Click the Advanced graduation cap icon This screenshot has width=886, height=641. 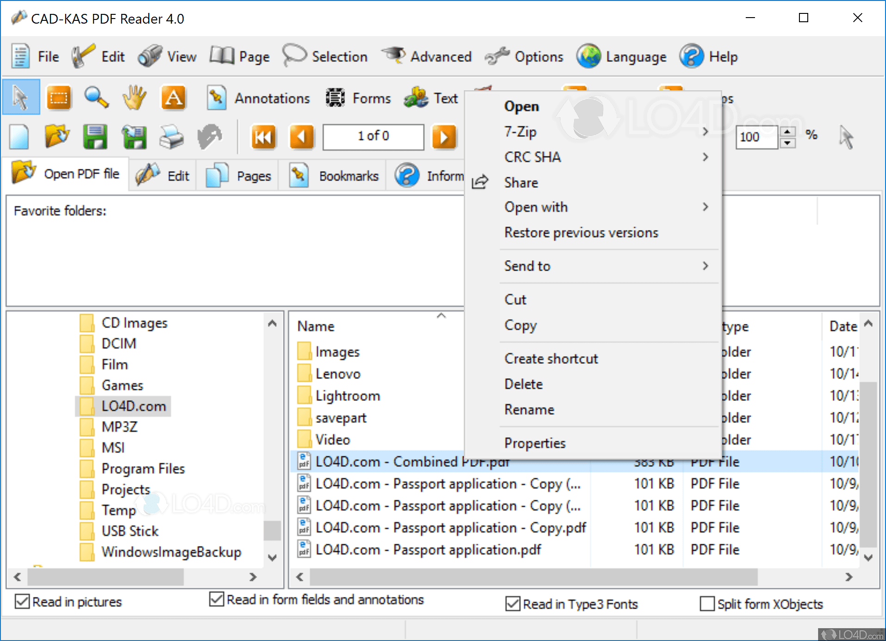(x=394, y=56)
